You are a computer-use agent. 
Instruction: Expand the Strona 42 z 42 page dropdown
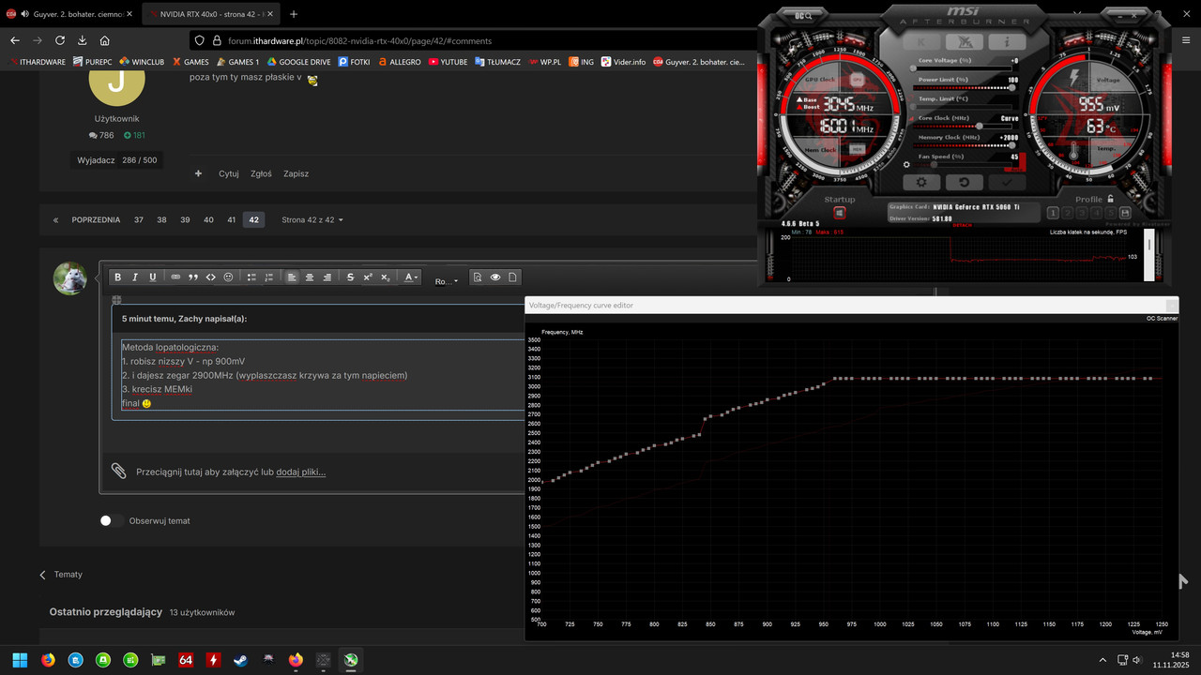(312, 219)
